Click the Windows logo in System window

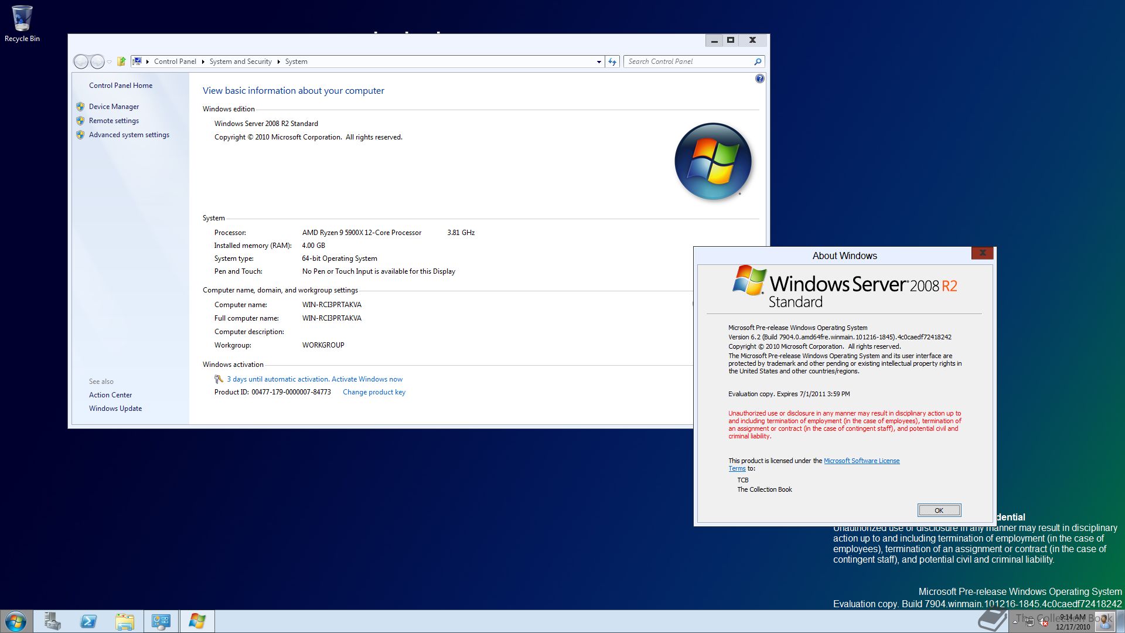[x=712, y=161]
